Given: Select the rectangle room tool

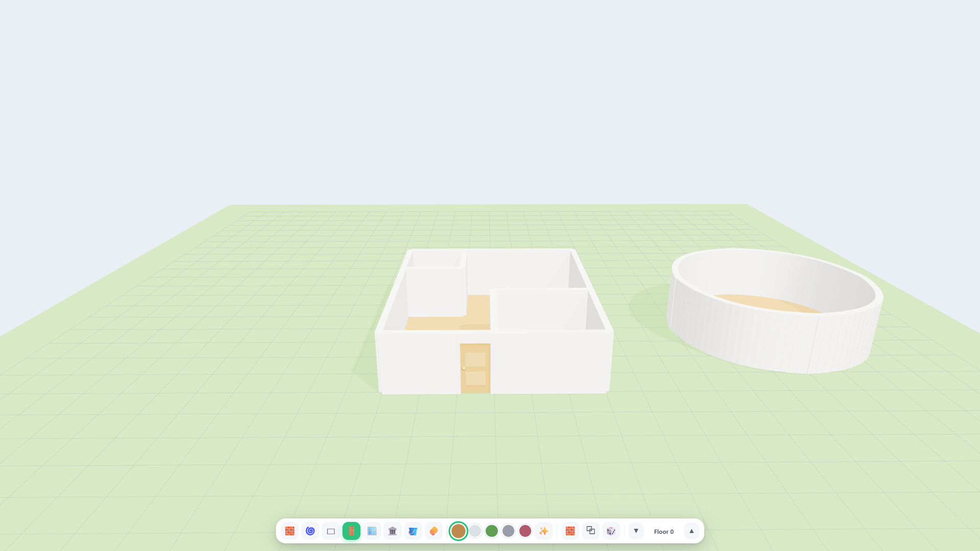Looking at the screenshot, I should coord(331,531).
